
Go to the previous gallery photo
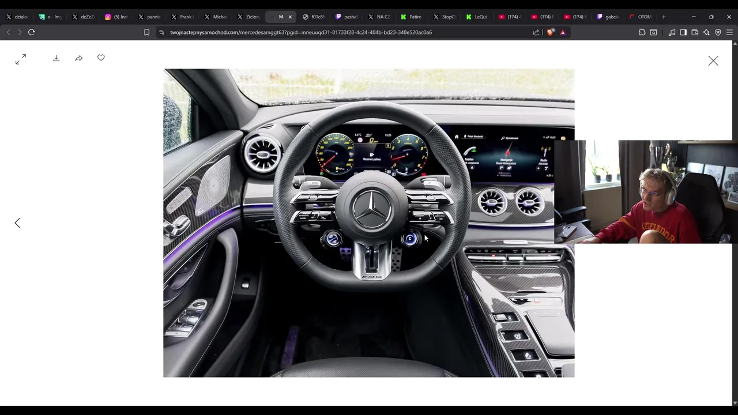point(17,223)
